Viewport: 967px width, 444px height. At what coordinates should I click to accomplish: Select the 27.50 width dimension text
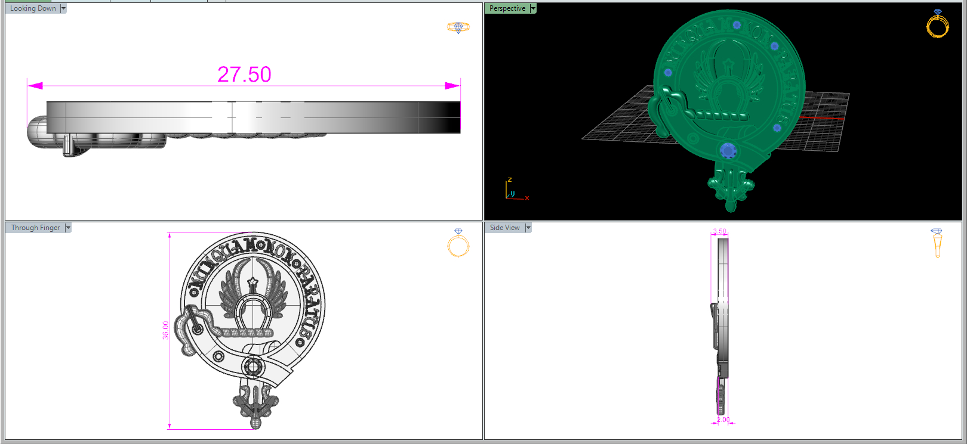(x=244, y=74)
